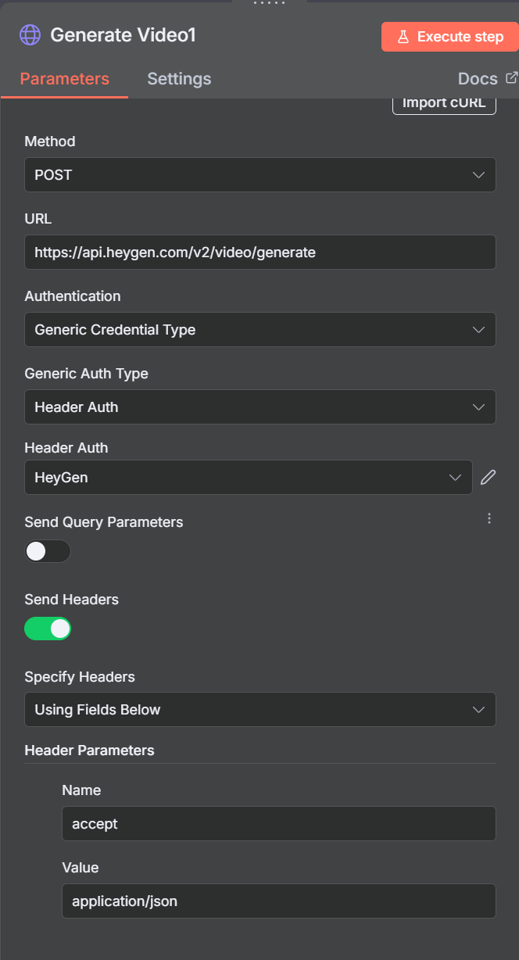519x960 pixels.
Task: Click the Import cURL button
Action: click(x=444, y=104)
